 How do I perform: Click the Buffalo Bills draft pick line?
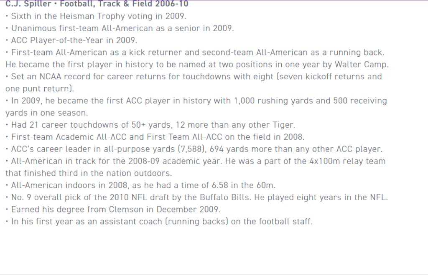point(196,197)
